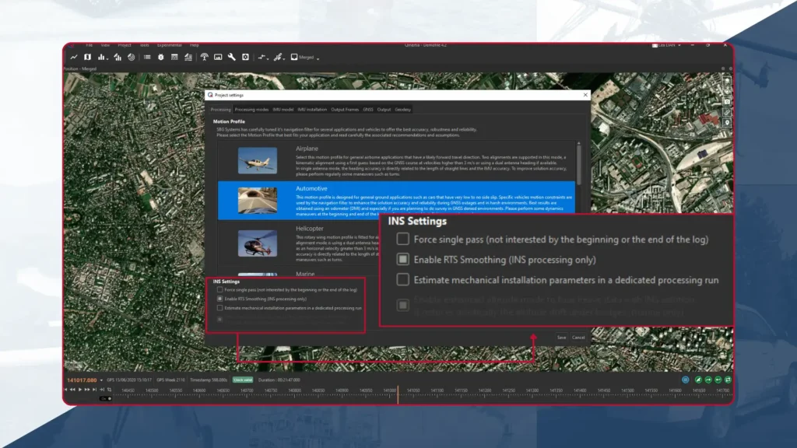
Task: Open the map view toolbar icon
Action: (x=87, y=57)
